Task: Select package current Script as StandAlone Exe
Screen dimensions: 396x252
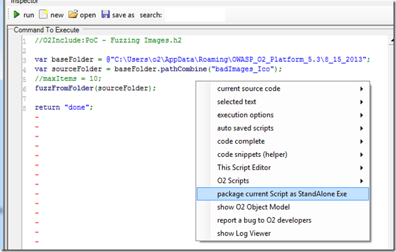Action: pos(283,194)
